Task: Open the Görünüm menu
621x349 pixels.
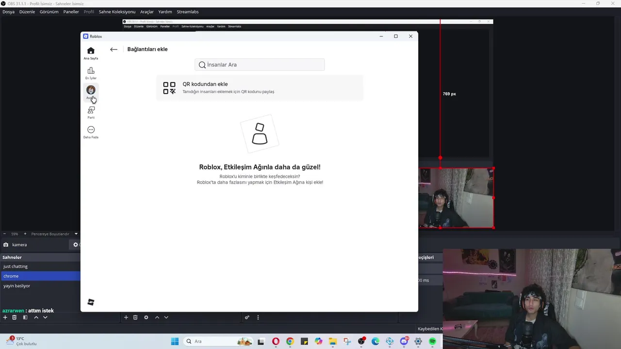Action: coord(49,12)
